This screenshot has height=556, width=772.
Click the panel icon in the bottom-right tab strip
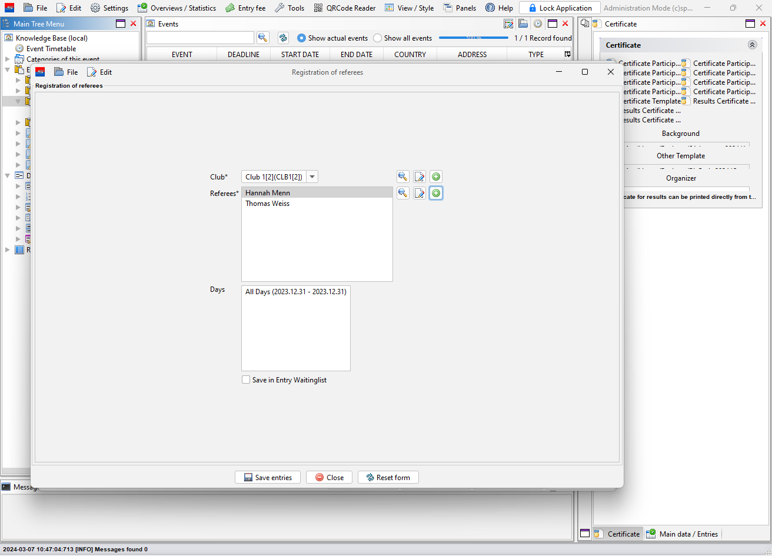tap(585, 534)
